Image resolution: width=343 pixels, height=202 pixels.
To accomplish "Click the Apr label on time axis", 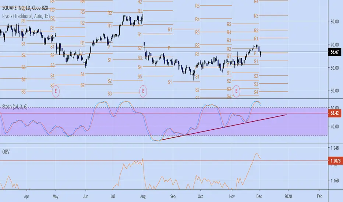I will [x=26, y=196].
